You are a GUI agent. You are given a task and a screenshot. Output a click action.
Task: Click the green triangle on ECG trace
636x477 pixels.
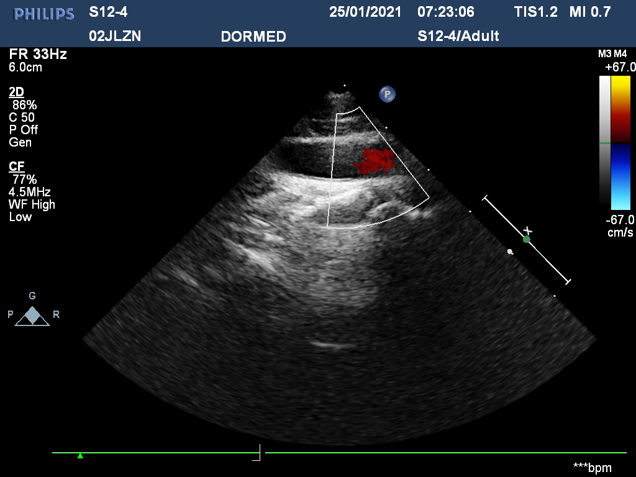(x=80, y=456)
